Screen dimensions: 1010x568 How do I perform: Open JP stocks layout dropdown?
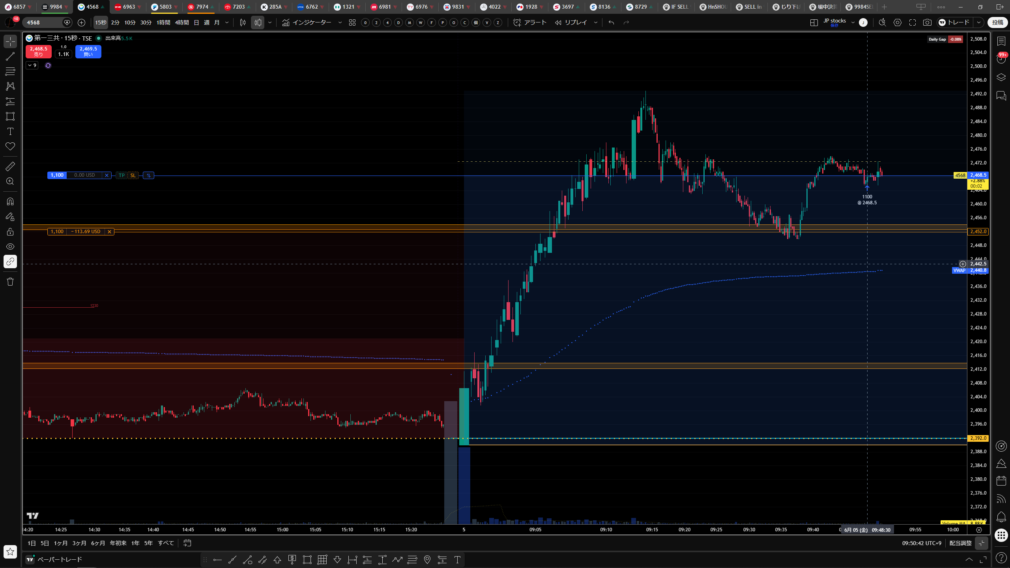click(853, 22)
